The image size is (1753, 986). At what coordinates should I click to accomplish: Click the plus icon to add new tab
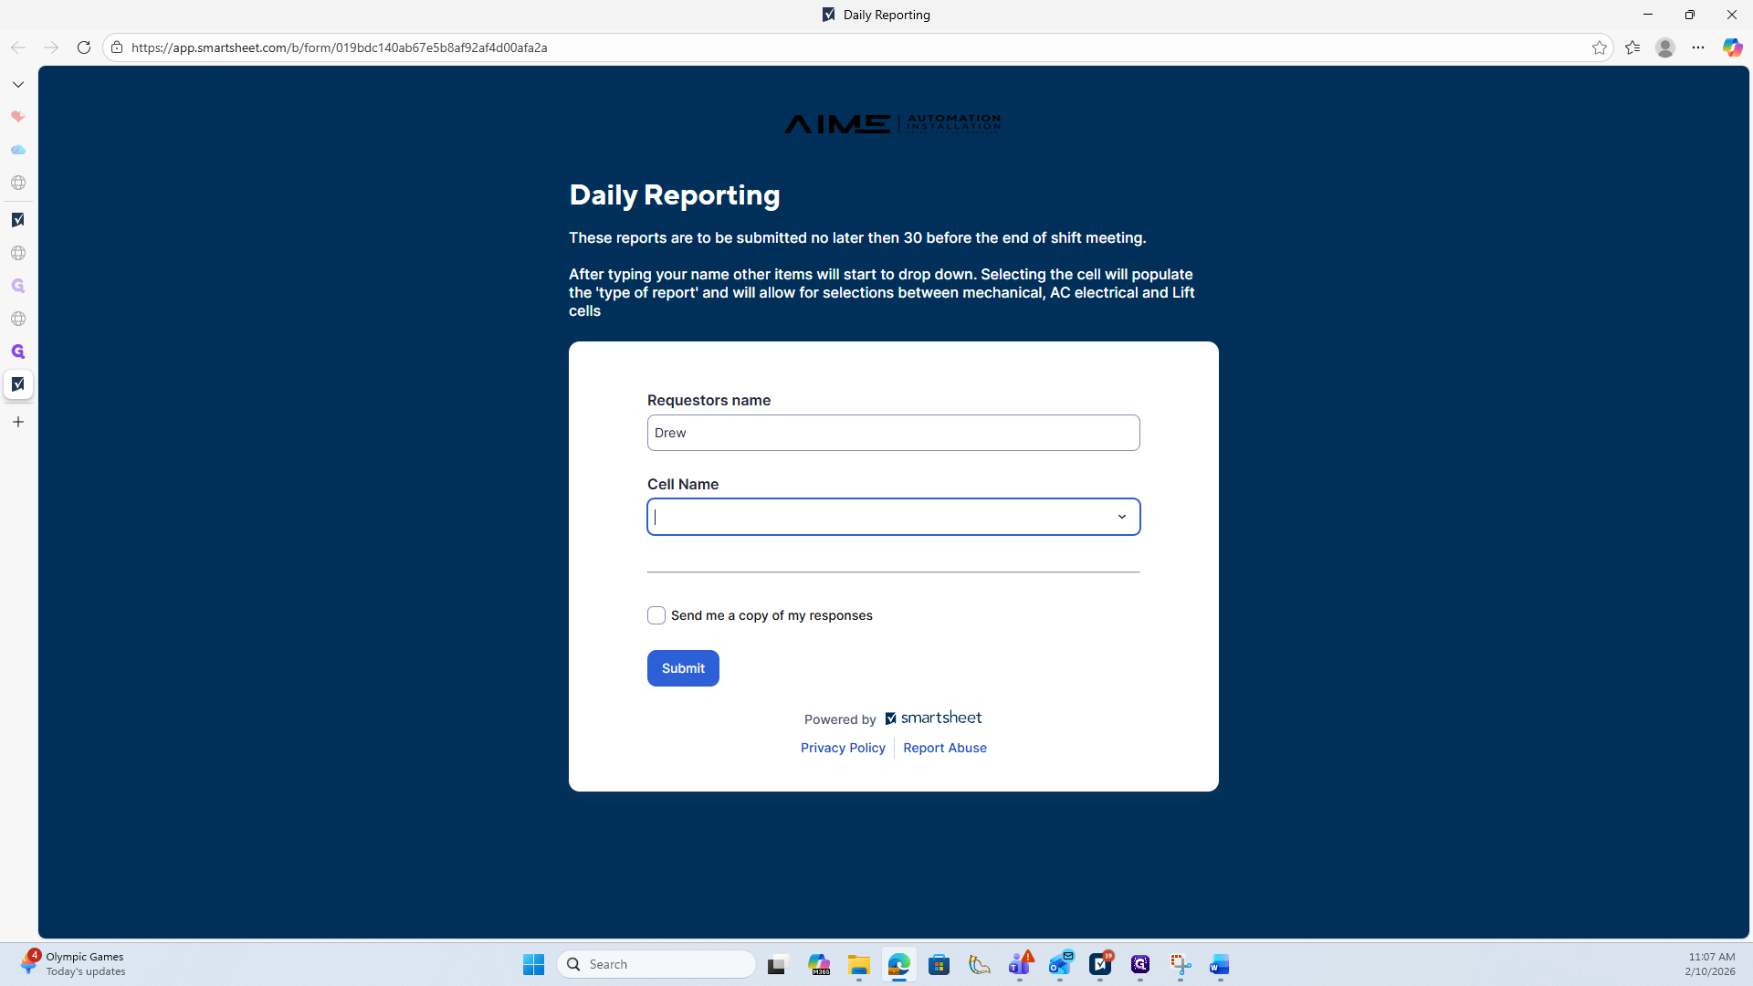pos(18,422)
